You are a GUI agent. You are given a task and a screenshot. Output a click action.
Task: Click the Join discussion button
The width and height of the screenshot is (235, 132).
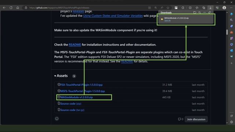(x=196, y=119)
